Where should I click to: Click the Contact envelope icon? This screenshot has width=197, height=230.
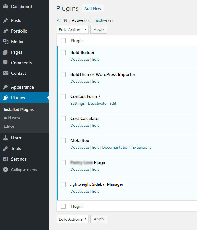tap(6, 73)
